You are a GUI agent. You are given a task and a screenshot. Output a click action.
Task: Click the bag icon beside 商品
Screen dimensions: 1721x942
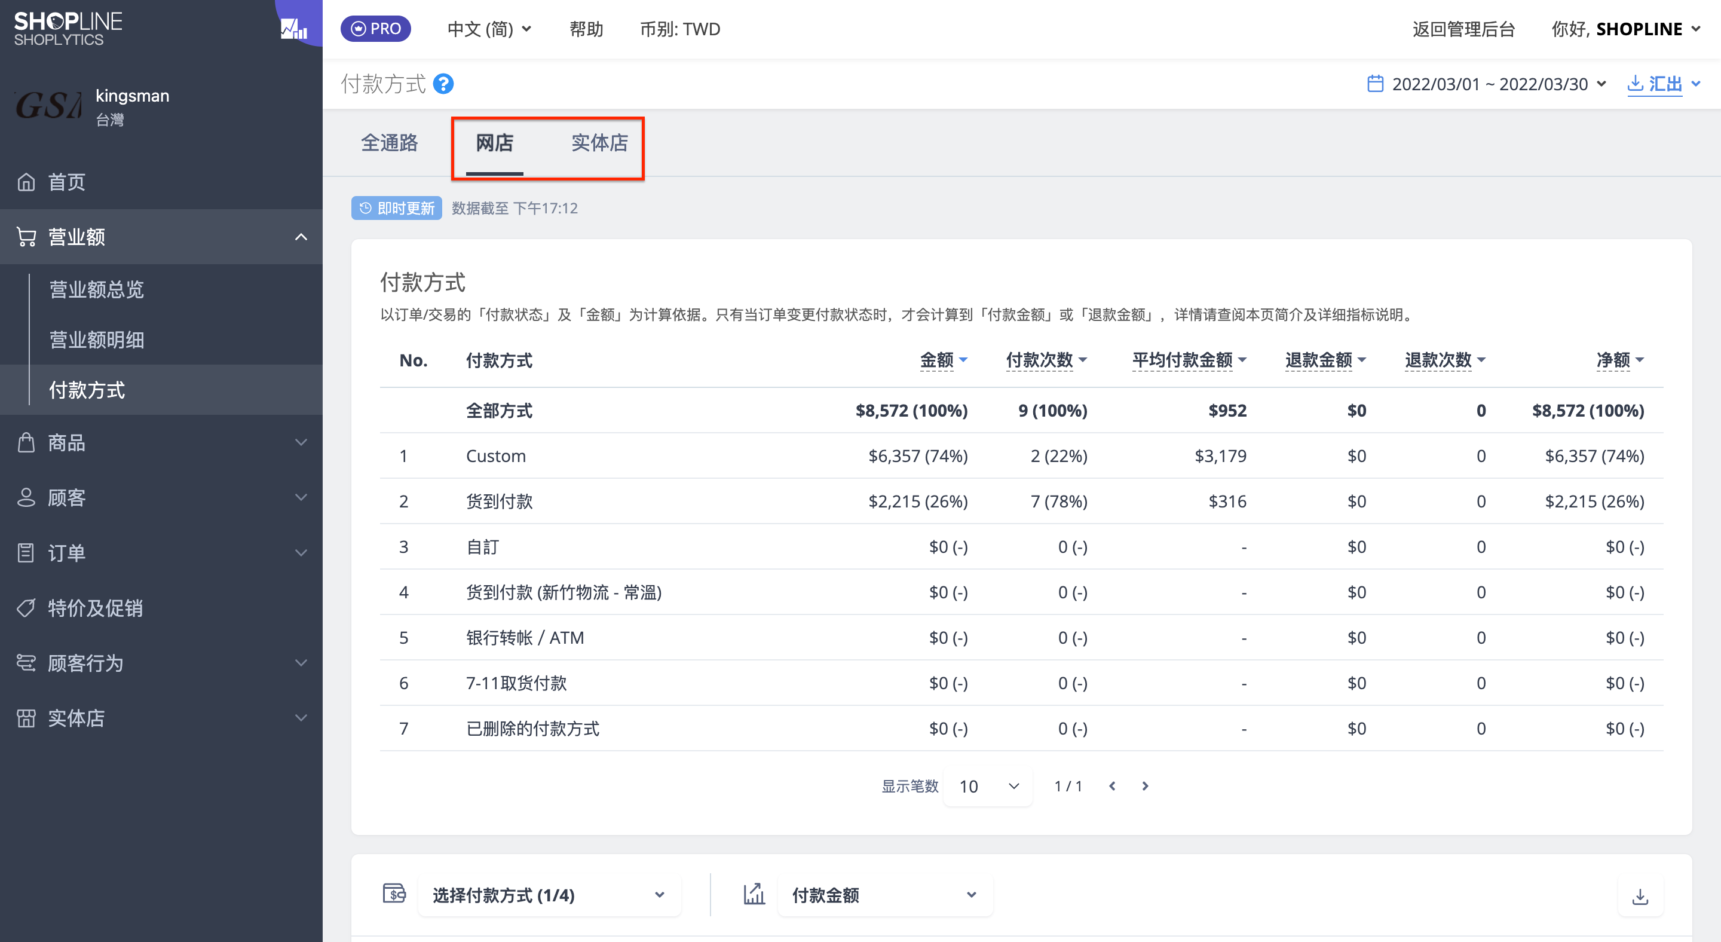pos(26,442)
